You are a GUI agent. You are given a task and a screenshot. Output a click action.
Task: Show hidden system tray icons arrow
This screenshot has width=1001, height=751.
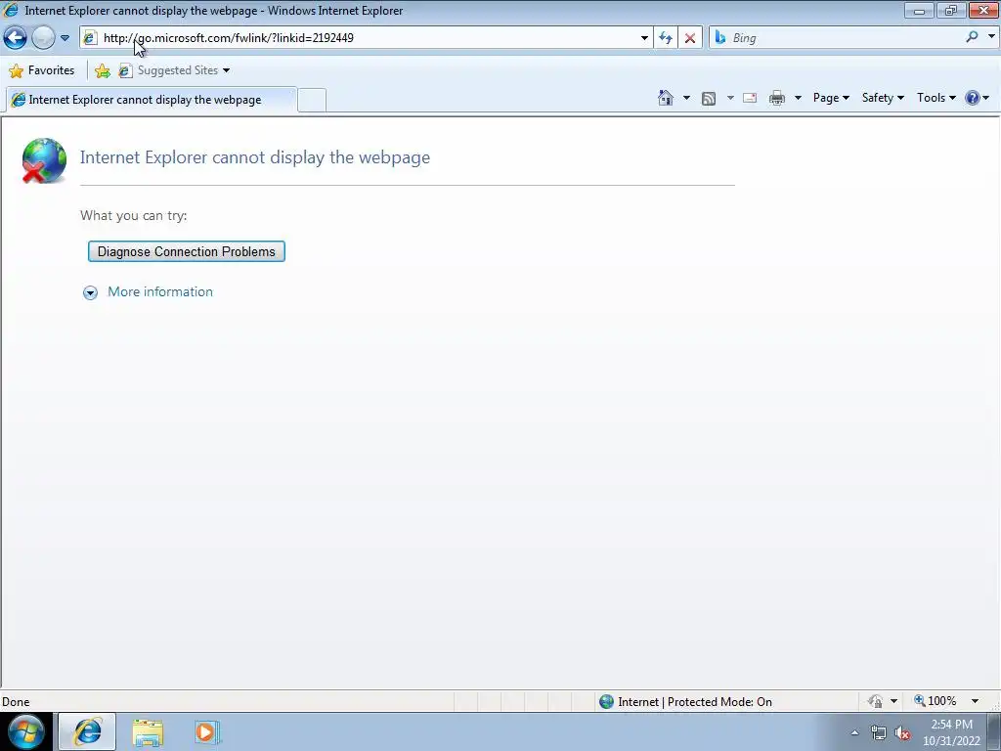click(x=854, y=732)
